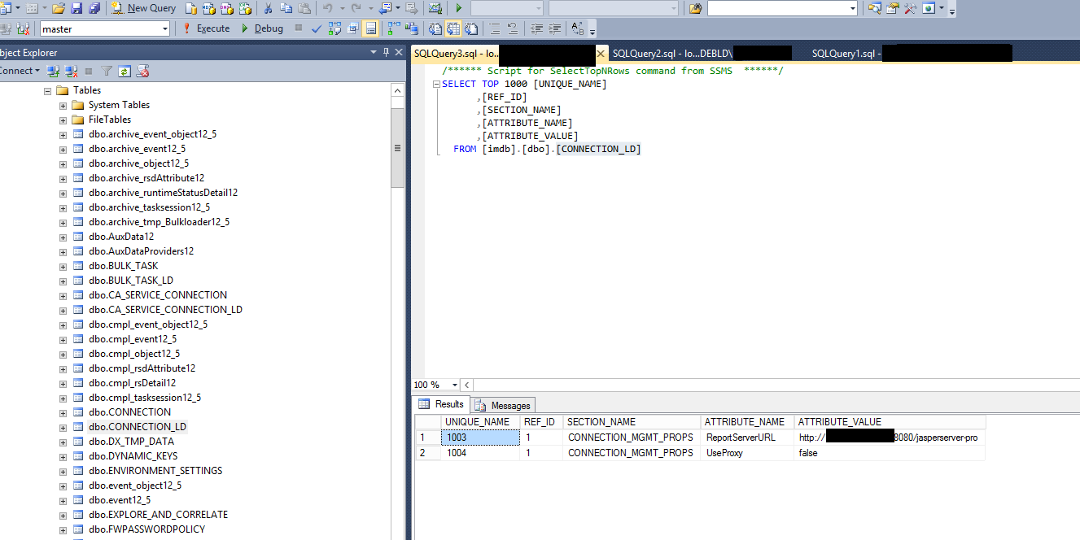This screenshot has height=540, width=1080.
Task: Click the Save icon in toolbar
Action: click(x=77, y=8)
